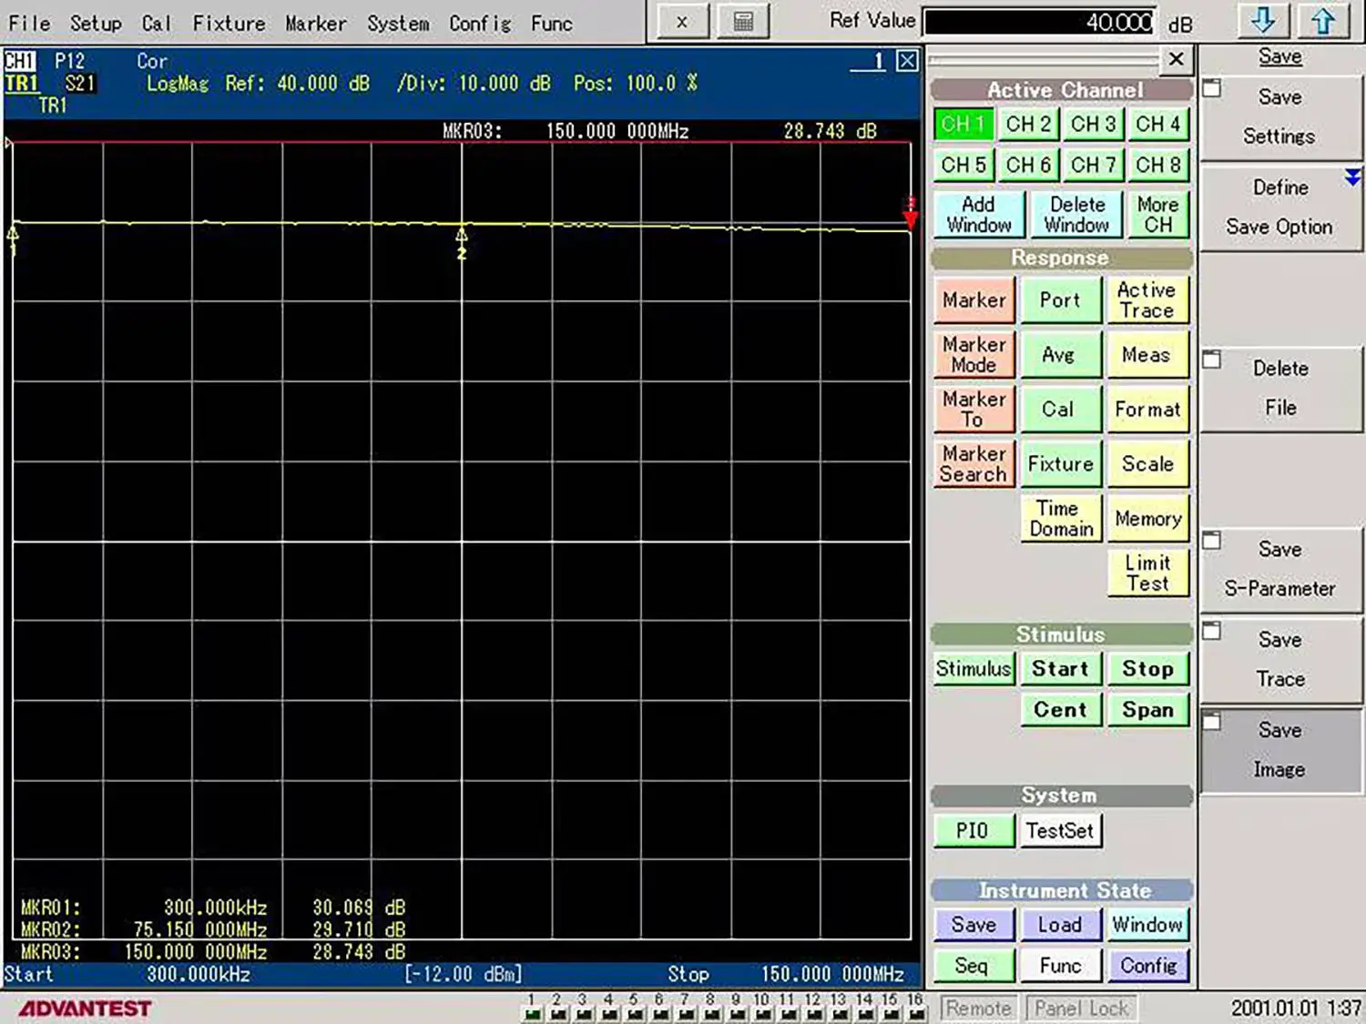The image size is (1366, 1024).
Task: Toggle the Delete File checkbox
Action: (x=1212, y=360)
